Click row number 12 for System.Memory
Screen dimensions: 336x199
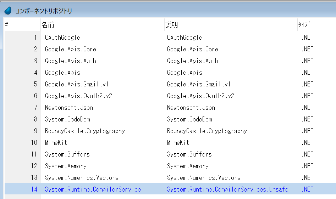point(34,166)
